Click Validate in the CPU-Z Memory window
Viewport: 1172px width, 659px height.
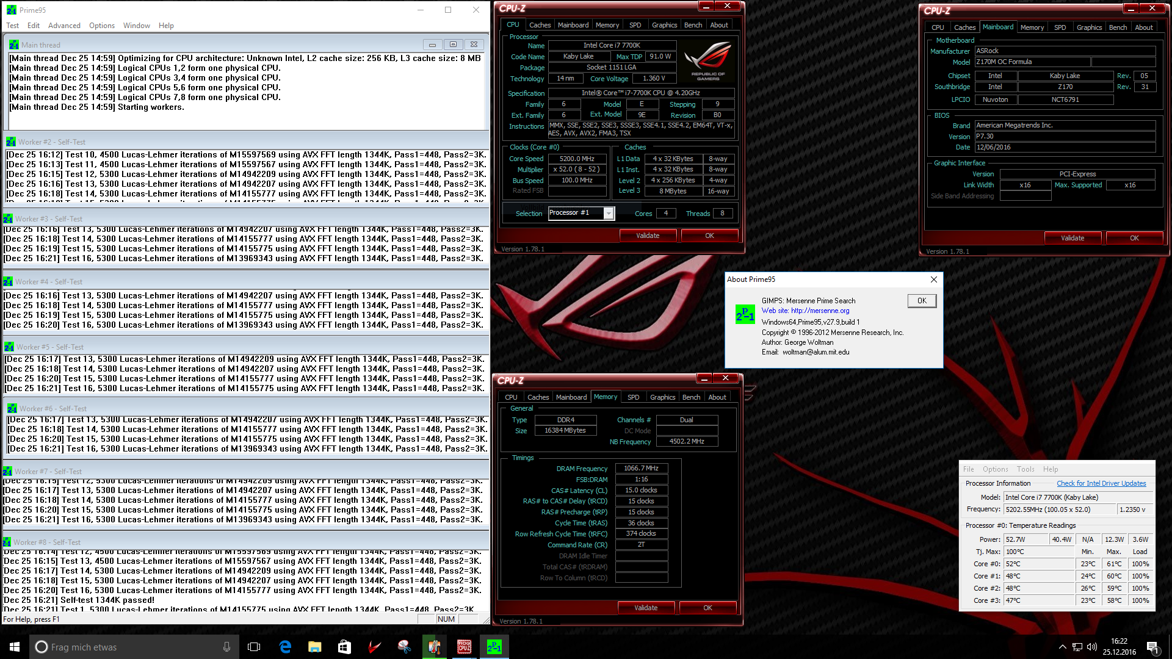click(x=646, y=608)
